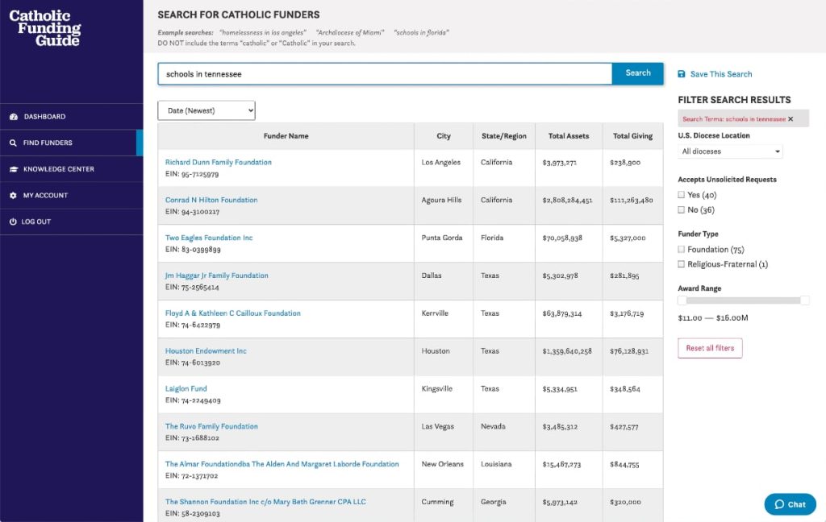Viewport: 826px width, 522px height.
Task: Open My Account menu item
Action: coord(71,196)
